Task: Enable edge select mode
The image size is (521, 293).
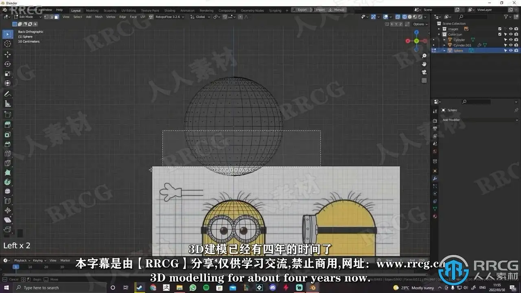Action: point(51,17)
